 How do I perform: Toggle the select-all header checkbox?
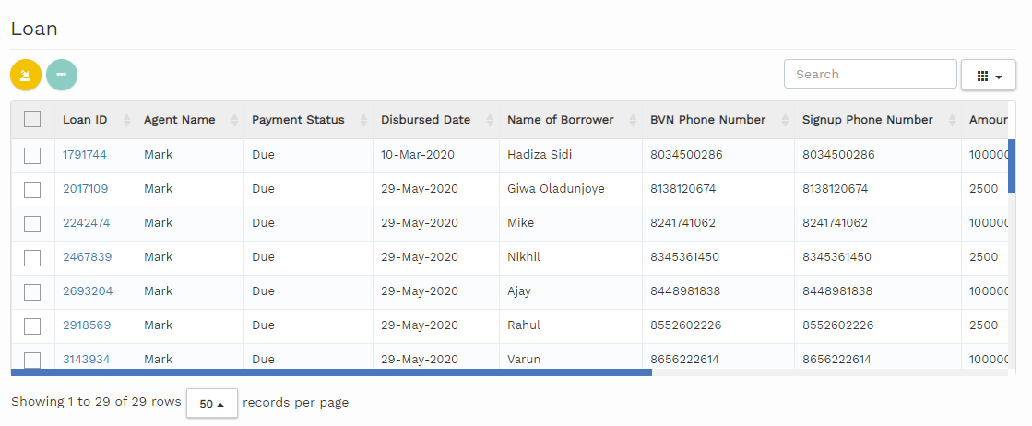coord(32,119)
